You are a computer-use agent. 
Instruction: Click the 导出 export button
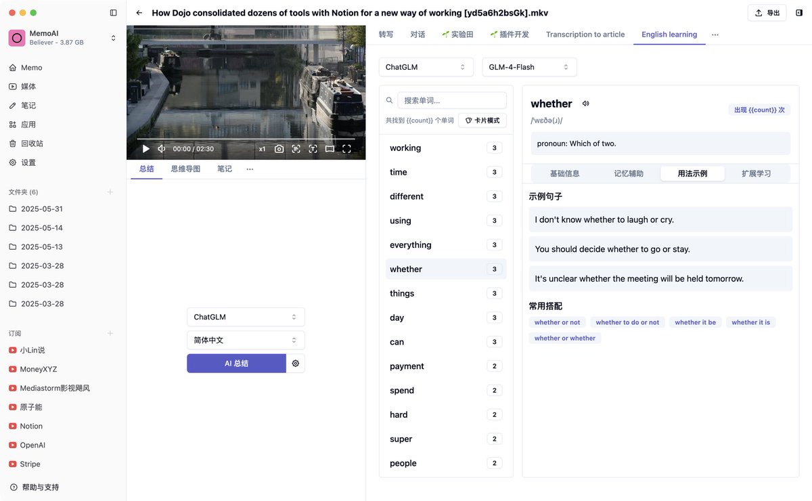click(767, 13)
